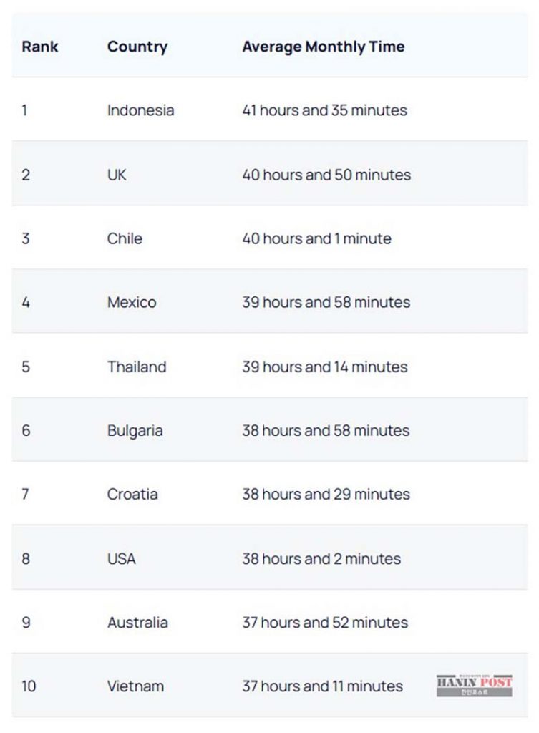The width and height of the screenshot is (539, 733).
Task: Select the 38 hours and 2 minutes cell
Action: pos(321,558)
